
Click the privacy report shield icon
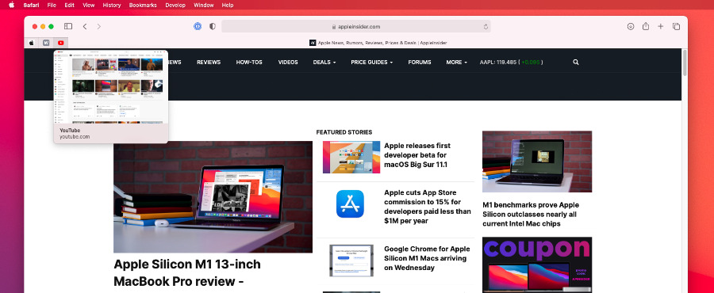click(x=212, y=26)
